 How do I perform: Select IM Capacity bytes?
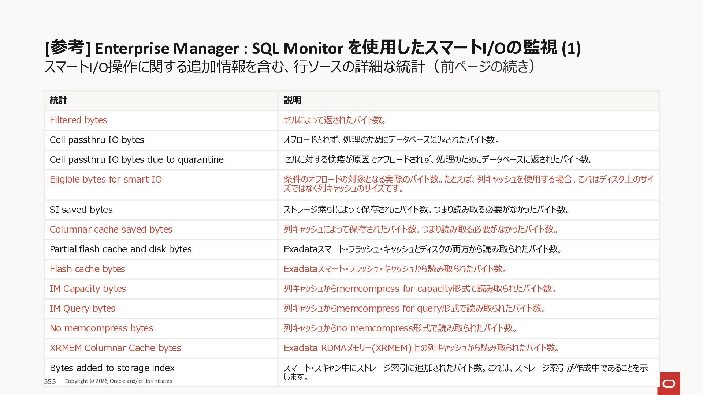(x=88, y=289)
